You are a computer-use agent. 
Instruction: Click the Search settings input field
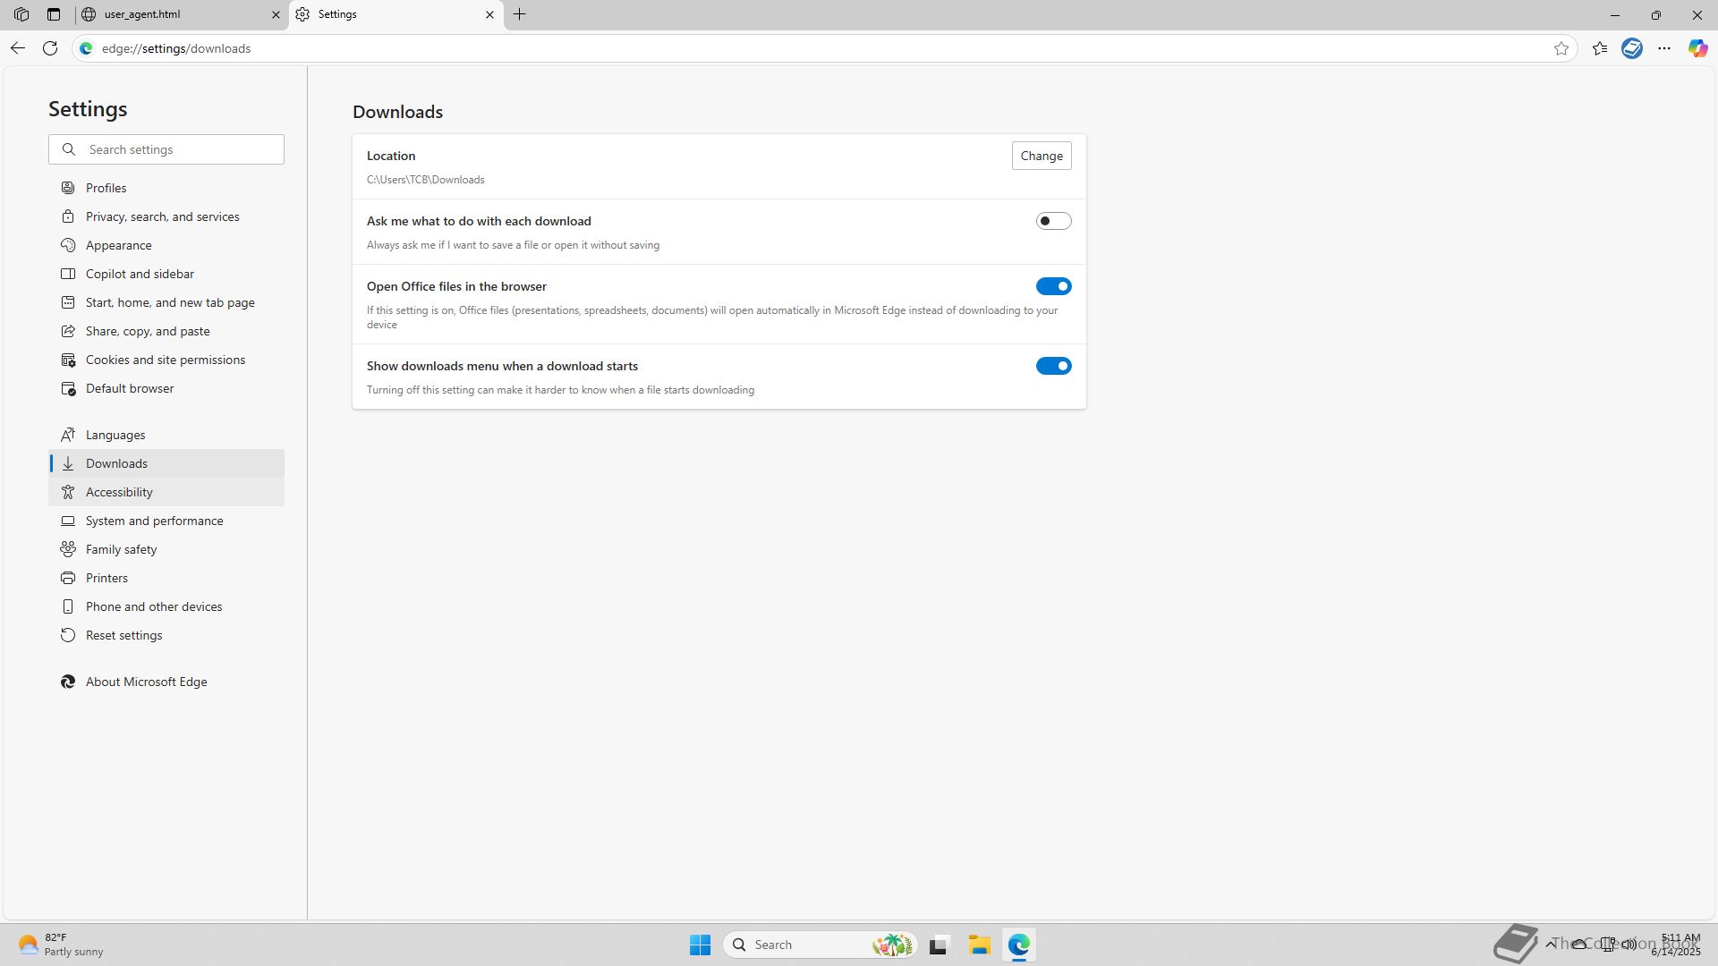click(179, 149)
